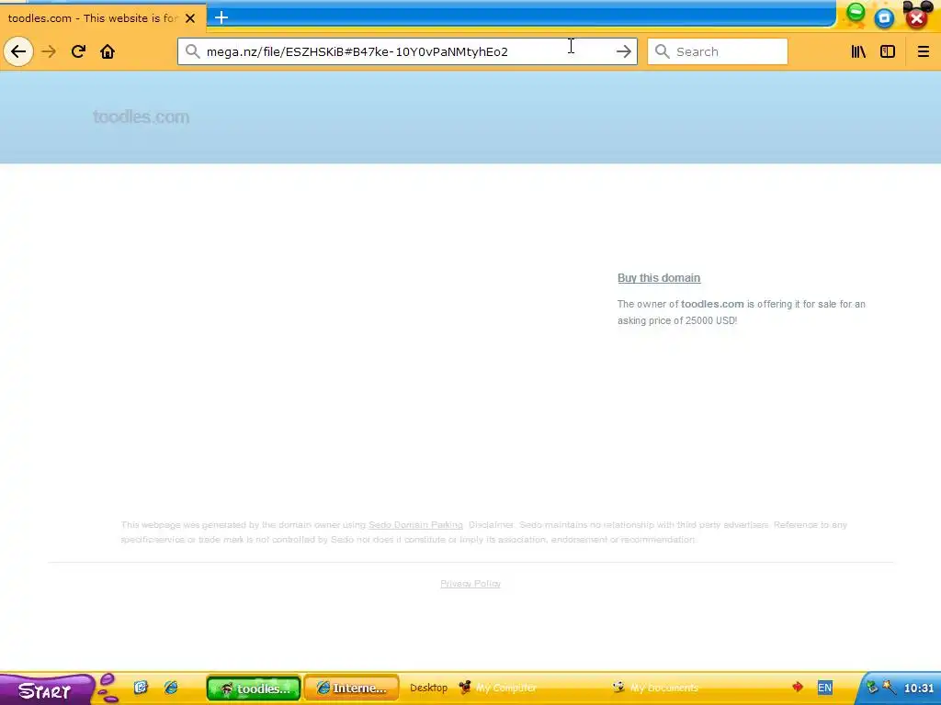Click the second system tray icon
The width and height of the screenshot is (941, 705).
coord(890,688)
